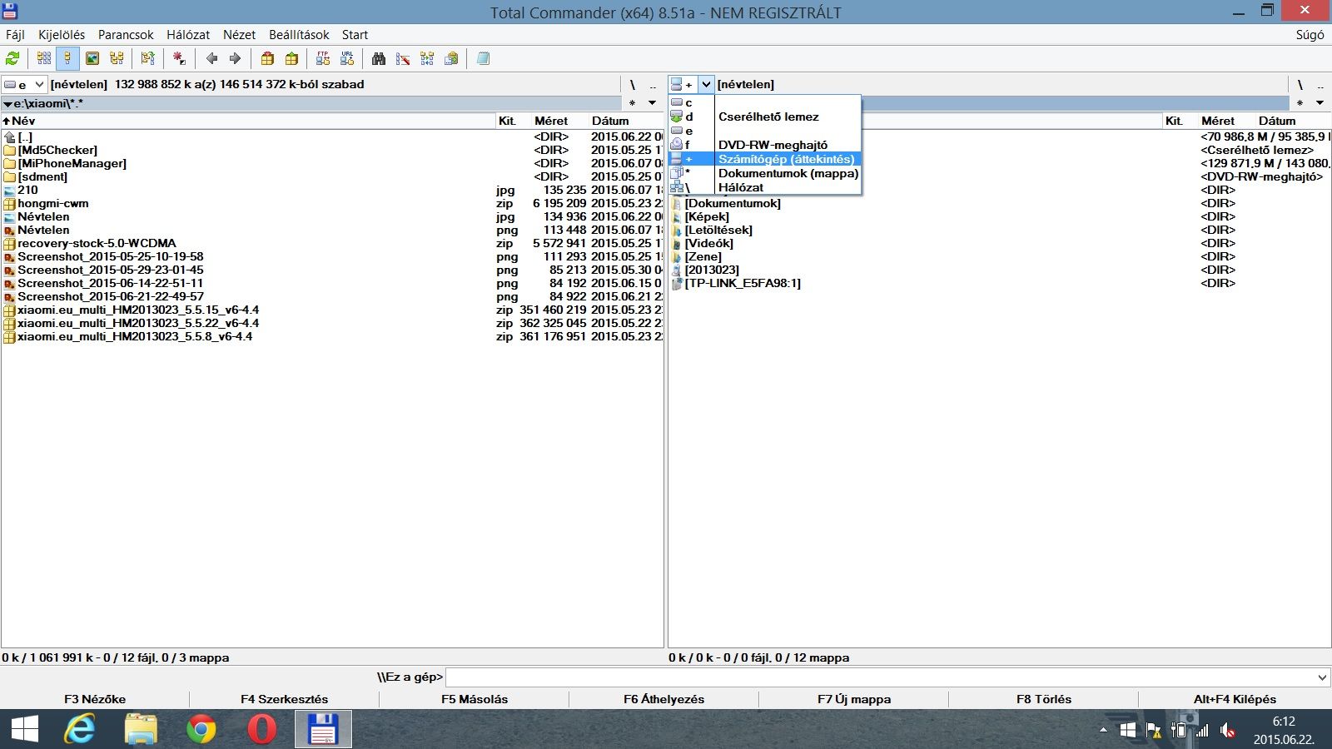
Task: Switch to brief file view icon
Action: point(44,58)
